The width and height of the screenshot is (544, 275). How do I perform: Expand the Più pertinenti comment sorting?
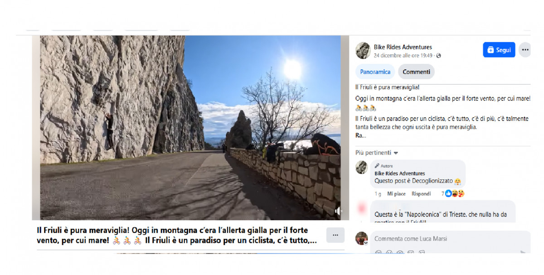[x=377, y=153]
